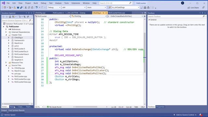Open the x64 platform dropdown
Image resolution: width=208 pixels, height=117 pixels.
(74, 7)
